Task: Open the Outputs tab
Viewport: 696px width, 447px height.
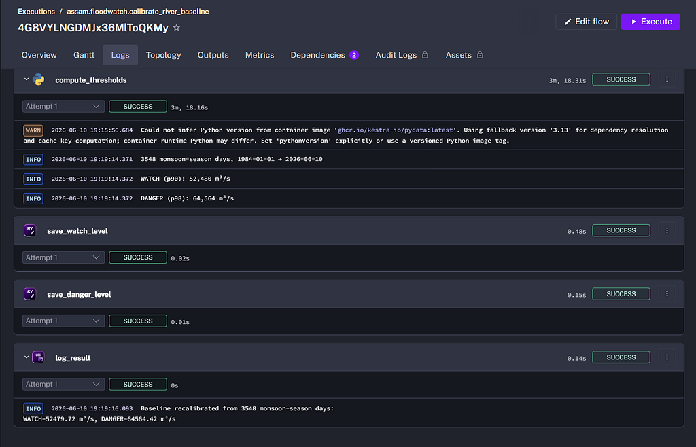Action: click(x=213, y=55)
